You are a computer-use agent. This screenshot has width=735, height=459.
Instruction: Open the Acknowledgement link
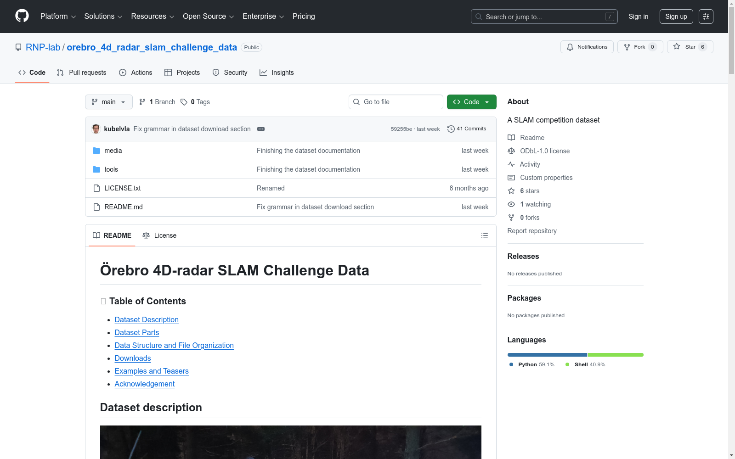tap(145, 384)
